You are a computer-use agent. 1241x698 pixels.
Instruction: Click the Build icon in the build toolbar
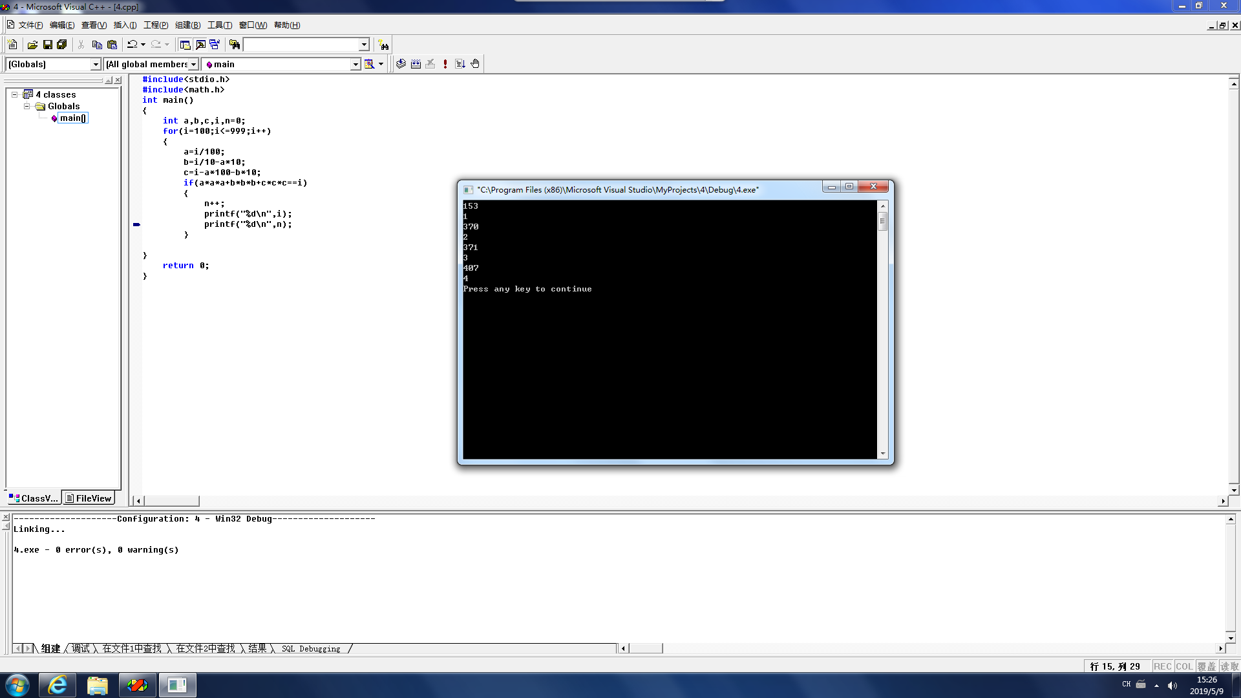point(416,64)
